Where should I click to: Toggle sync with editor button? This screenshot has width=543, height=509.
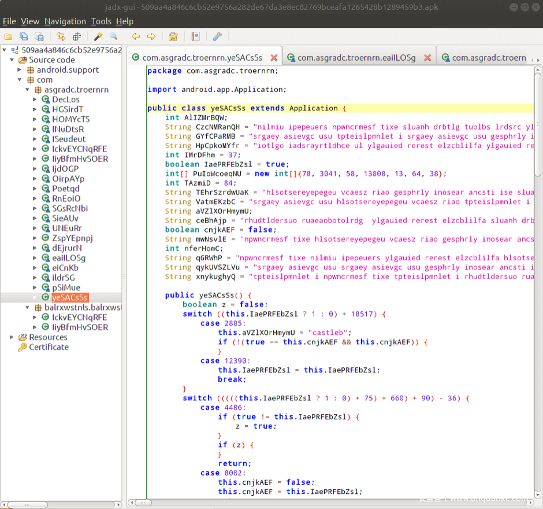click(61, 36)
